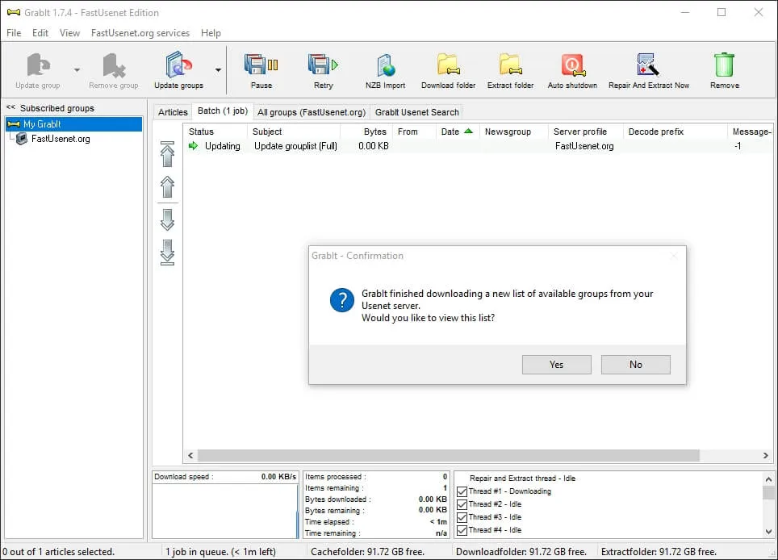Screen dimensions: 778x560
Task: Click the question mark icon in dialog
Action: pos(342,300)
